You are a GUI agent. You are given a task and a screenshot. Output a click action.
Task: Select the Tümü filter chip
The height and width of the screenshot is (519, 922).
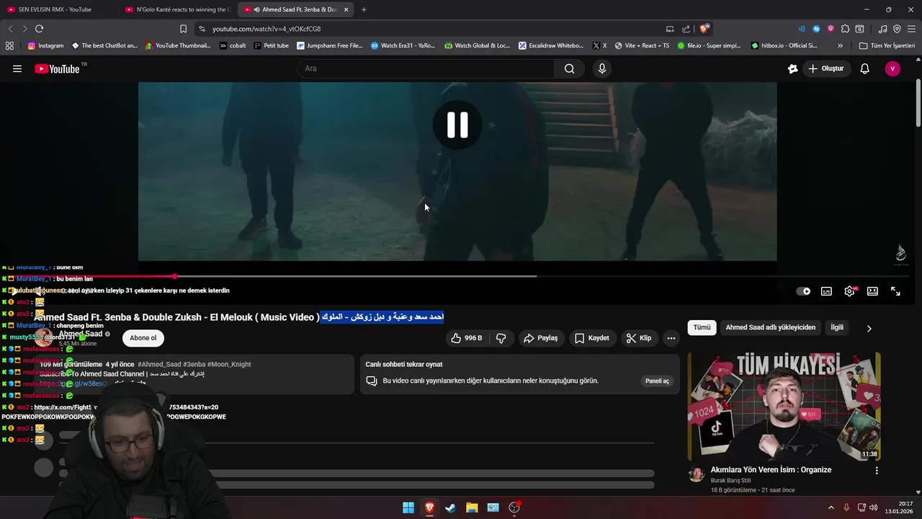[702, 327]
